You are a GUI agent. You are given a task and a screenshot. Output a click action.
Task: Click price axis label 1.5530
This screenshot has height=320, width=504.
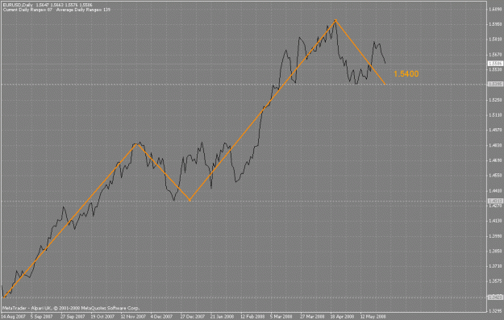pos(495,69)
